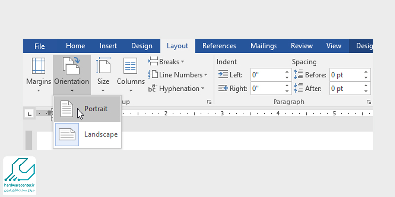
Task: Expand the Hyphenation dropdown
Action: coord(176,89)
